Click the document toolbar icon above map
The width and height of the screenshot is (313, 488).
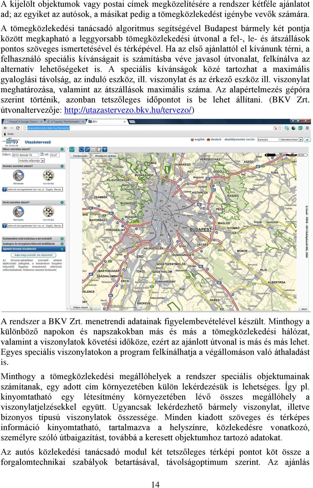tap(99, 149)
